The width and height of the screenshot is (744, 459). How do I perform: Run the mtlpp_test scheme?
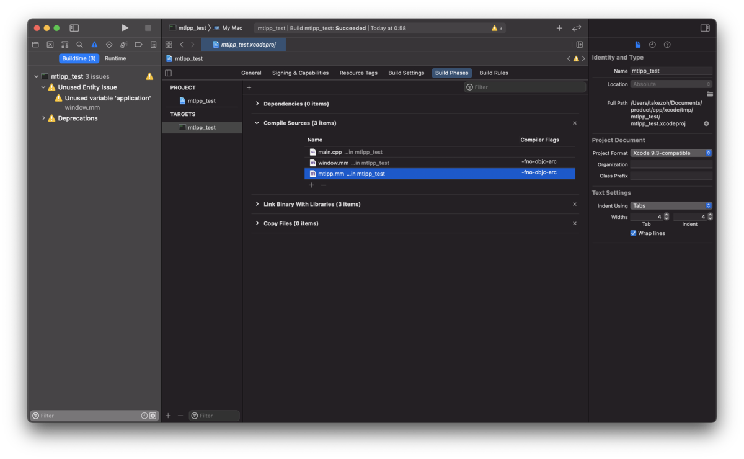[x=125, y=28]
